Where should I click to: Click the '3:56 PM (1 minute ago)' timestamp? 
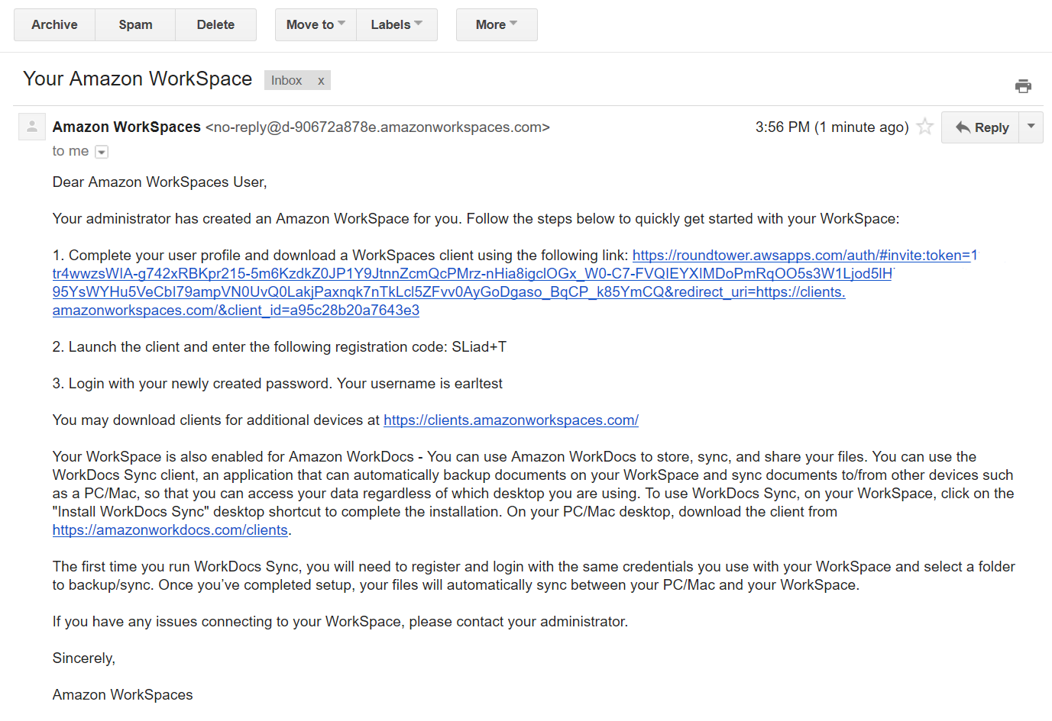(x=832, y=127)
